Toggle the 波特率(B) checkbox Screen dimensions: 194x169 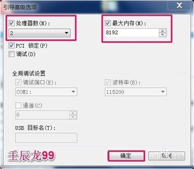(107, 82)
